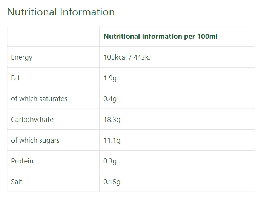The image size is (264, 200).
Task: Click the 'Nutritional Information per 100ml' column header
Action: pyautogui.click(x=160, y=37)
